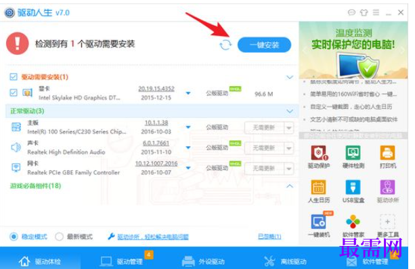Open version link 10.1.1.38
This screenshot has width=415, height=269.
click(156, 123)
